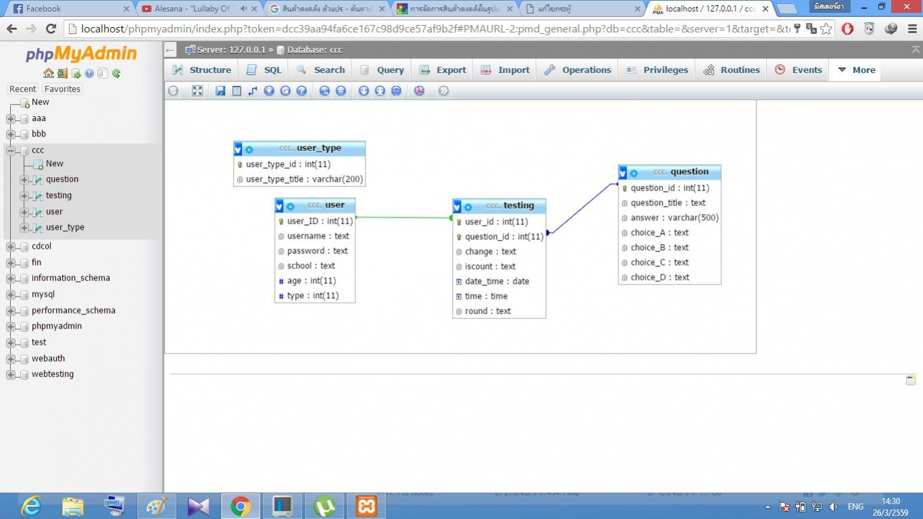Switch to the Operations tab
This screenshot has height=519, width=923.
click(578, 70)
